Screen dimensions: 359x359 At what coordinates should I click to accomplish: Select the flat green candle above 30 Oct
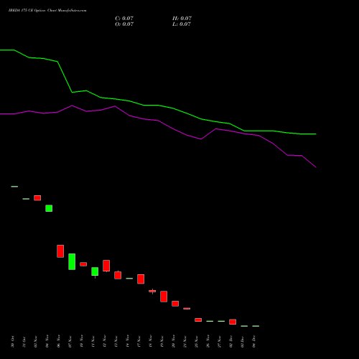(x=14, y=187)
